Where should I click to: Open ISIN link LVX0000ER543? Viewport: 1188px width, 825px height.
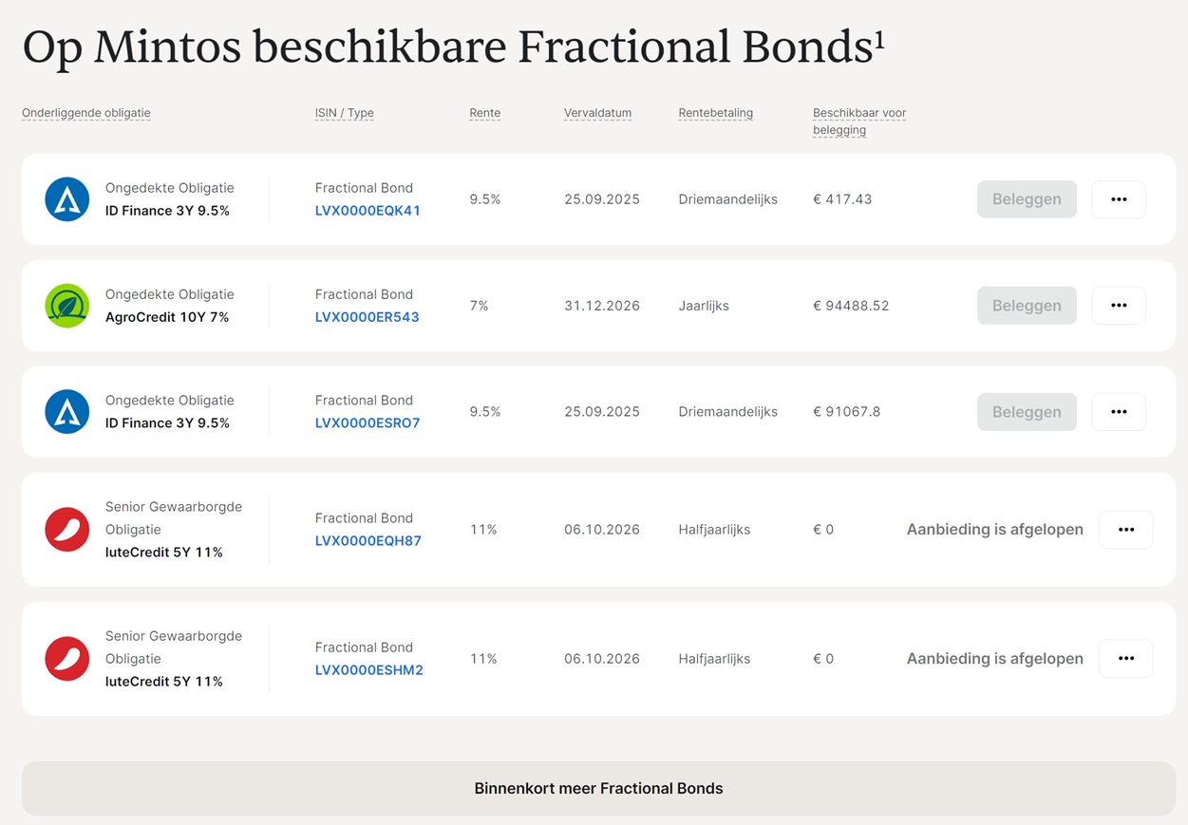tap(367, 317)
